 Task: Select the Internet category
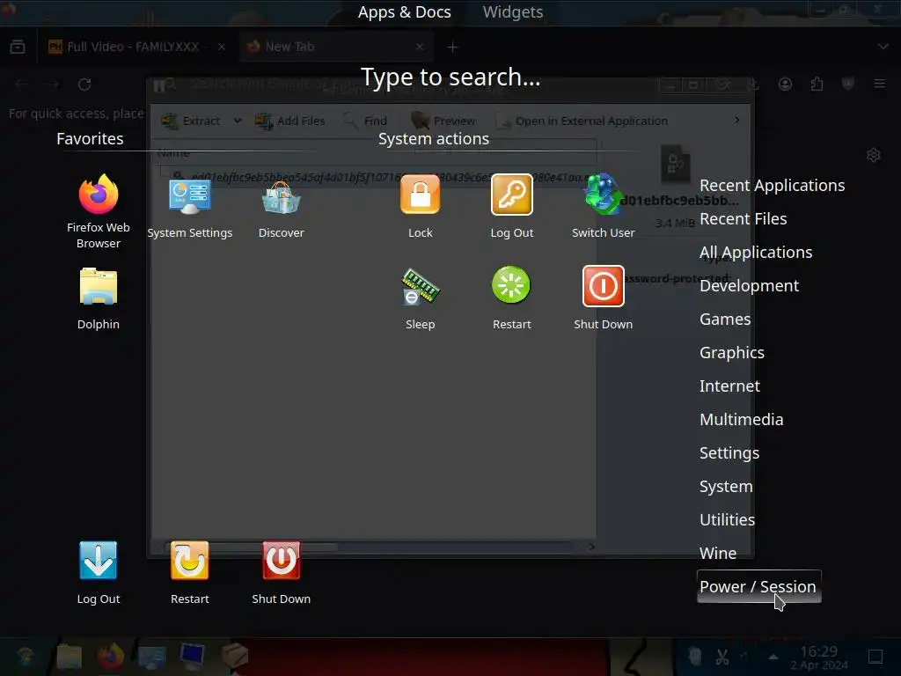[x=729, y=386]
